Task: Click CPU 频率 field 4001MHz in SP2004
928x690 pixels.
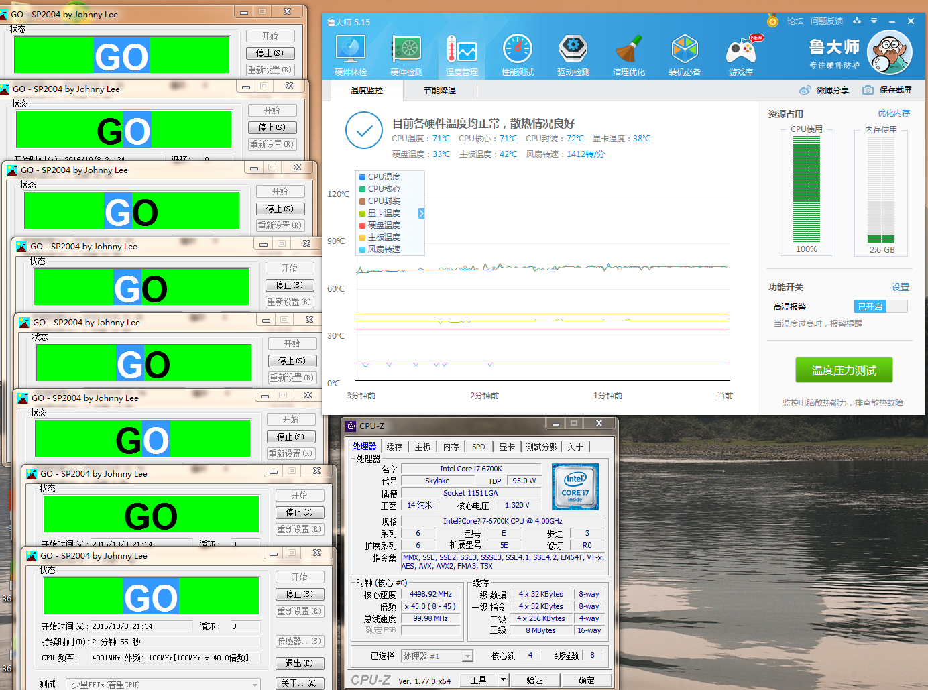Action: click(176, 658)
